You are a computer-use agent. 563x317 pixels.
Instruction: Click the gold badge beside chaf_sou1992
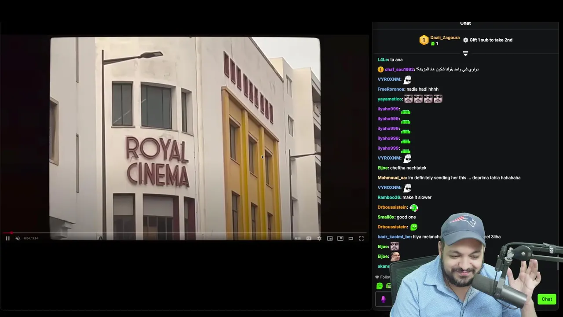point(380,70)
